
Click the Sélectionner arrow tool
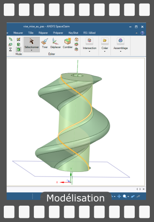tap(31, 44)
